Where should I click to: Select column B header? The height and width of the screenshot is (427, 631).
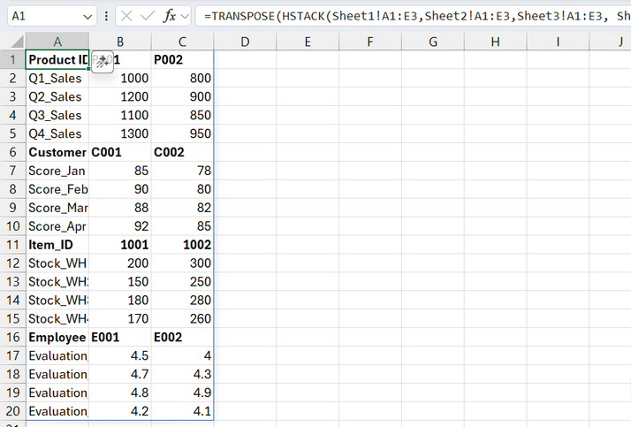click(120, 42)
